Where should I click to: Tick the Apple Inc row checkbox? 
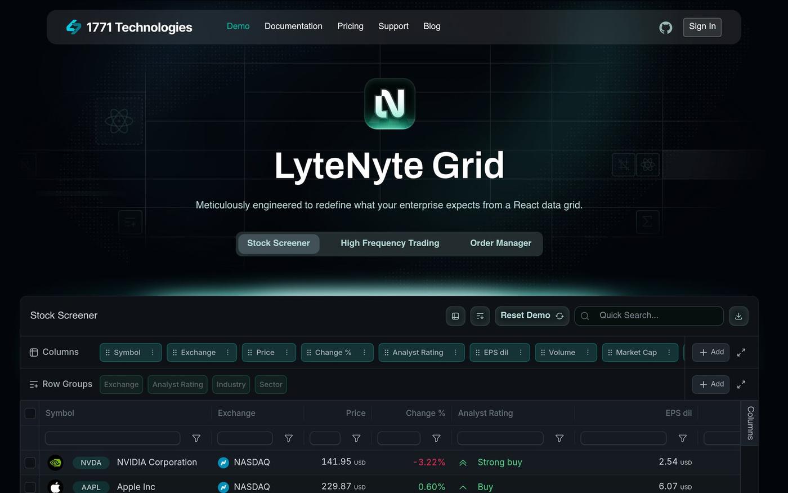(30, 487)
